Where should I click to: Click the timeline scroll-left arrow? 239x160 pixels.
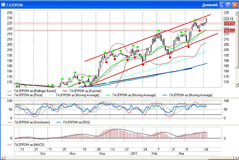(3, 158)
